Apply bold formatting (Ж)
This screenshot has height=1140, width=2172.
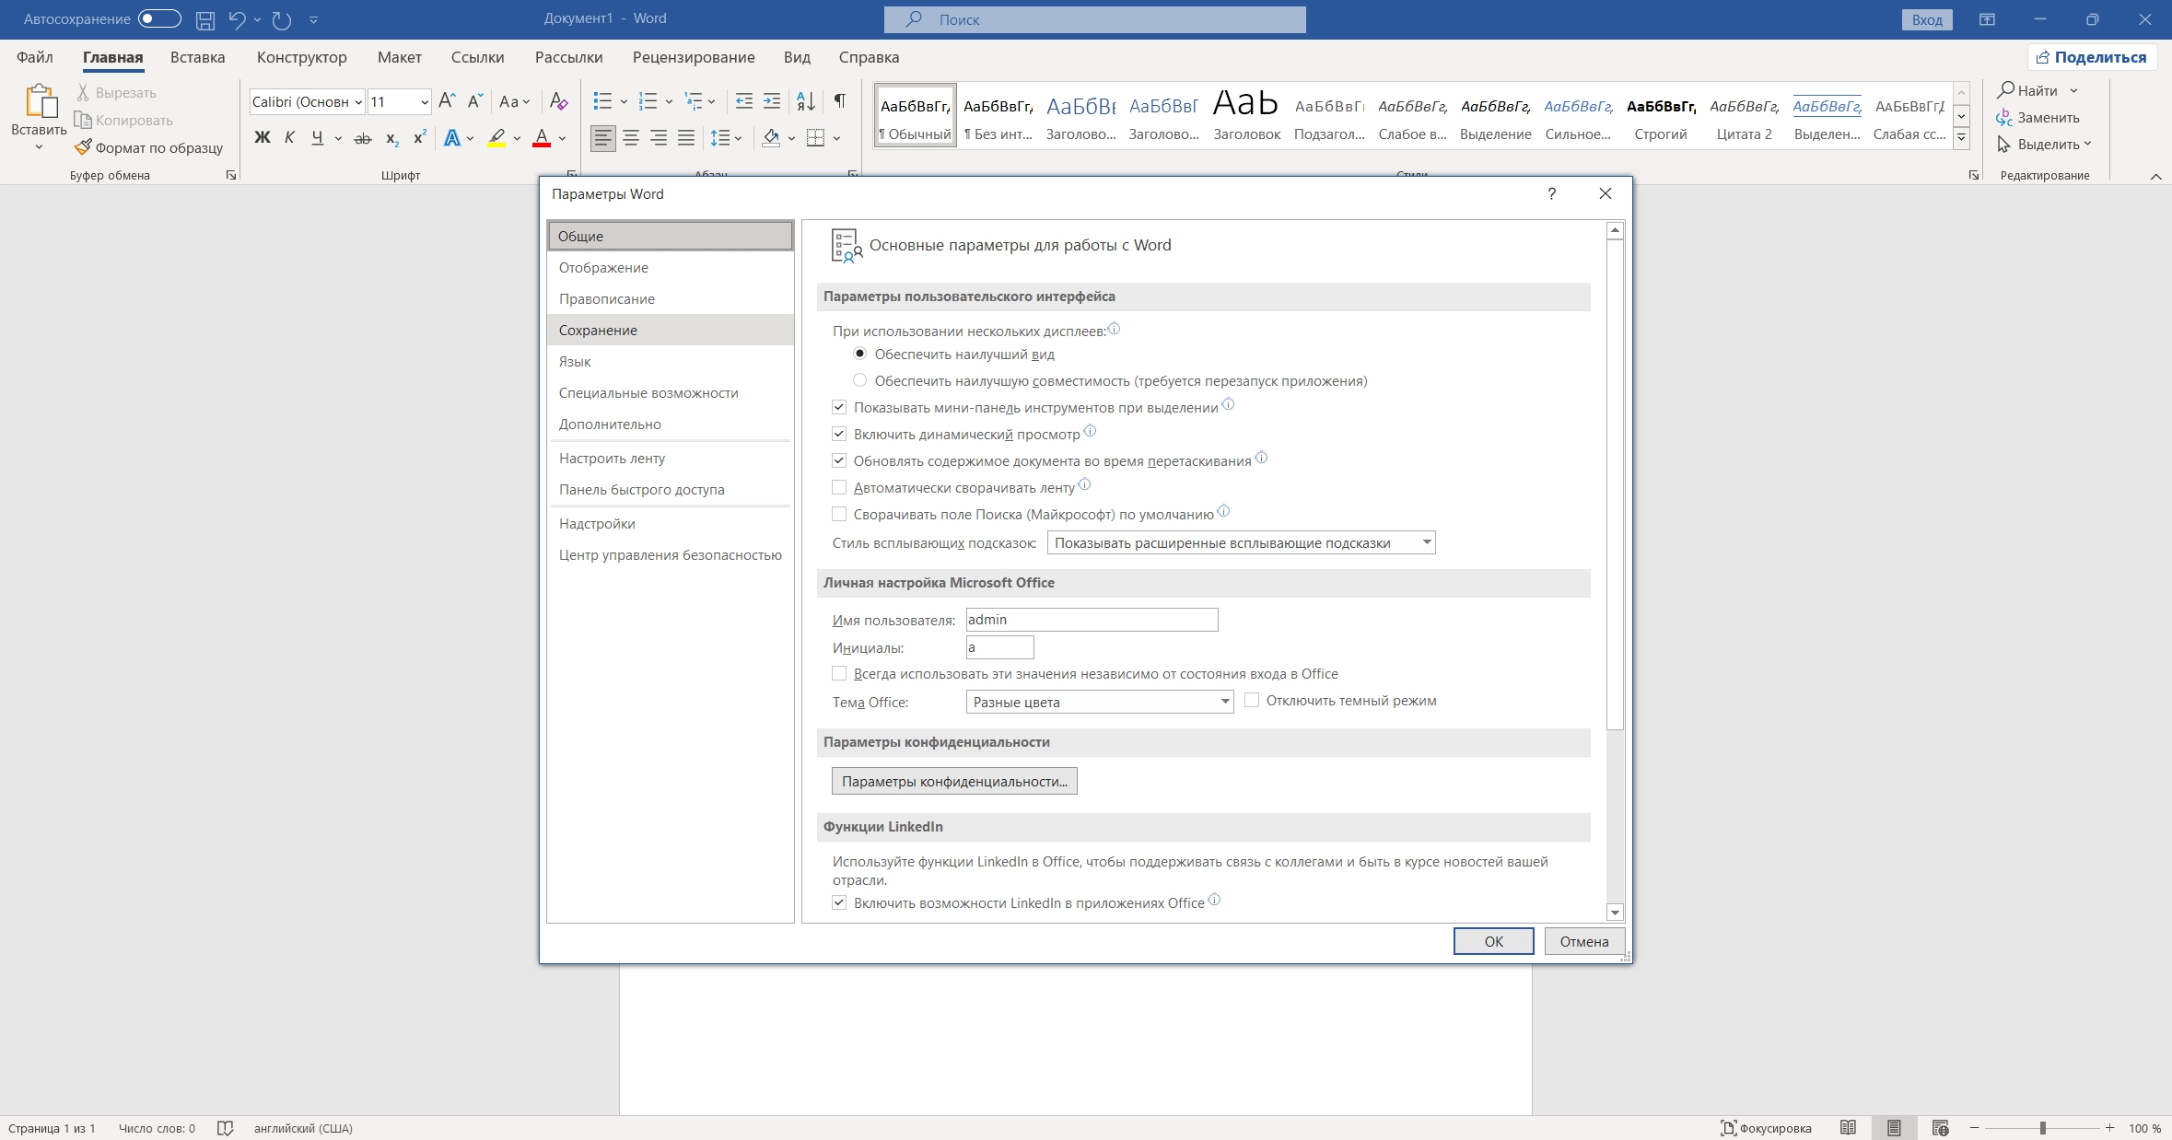263,138
